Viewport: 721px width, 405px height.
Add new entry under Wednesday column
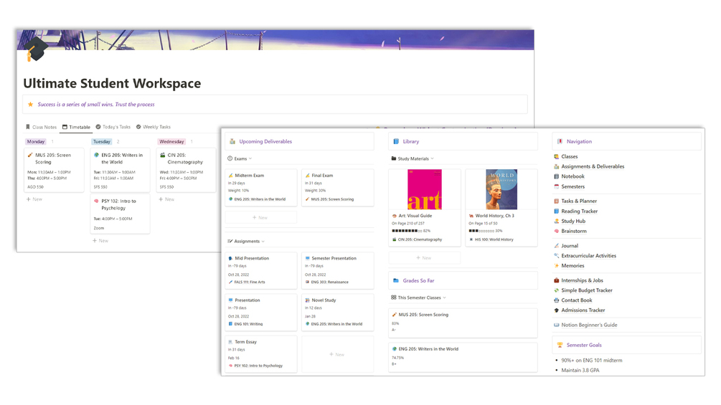[x=166, y=199]
